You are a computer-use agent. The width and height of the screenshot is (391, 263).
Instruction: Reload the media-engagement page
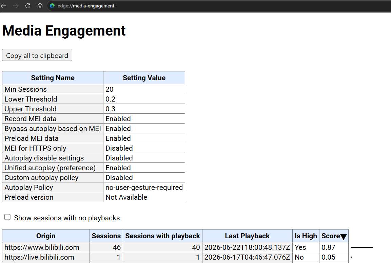pos(28,6)
